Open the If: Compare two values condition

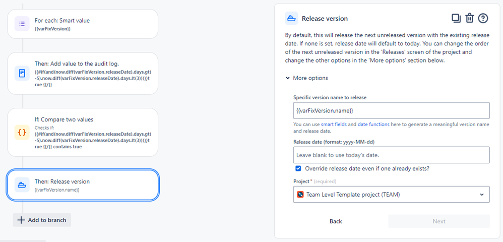83,132
